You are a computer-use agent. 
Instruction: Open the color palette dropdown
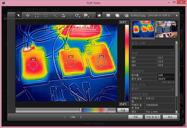[x=86, y=16]
